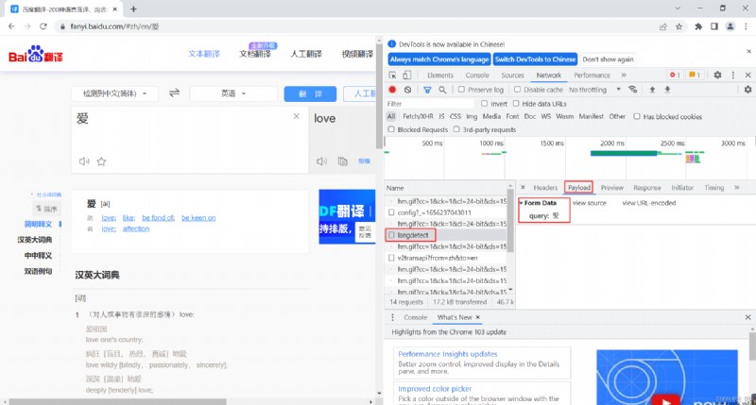756x405 pixels.
Task: Click the import HAR upload arrow icon
Action: pos(652,90)
